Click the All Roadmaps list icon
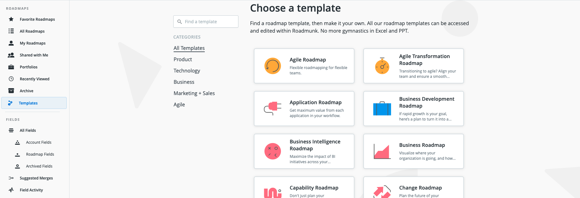The width and height of the screenshot is (580, 198). click(11, 31)
